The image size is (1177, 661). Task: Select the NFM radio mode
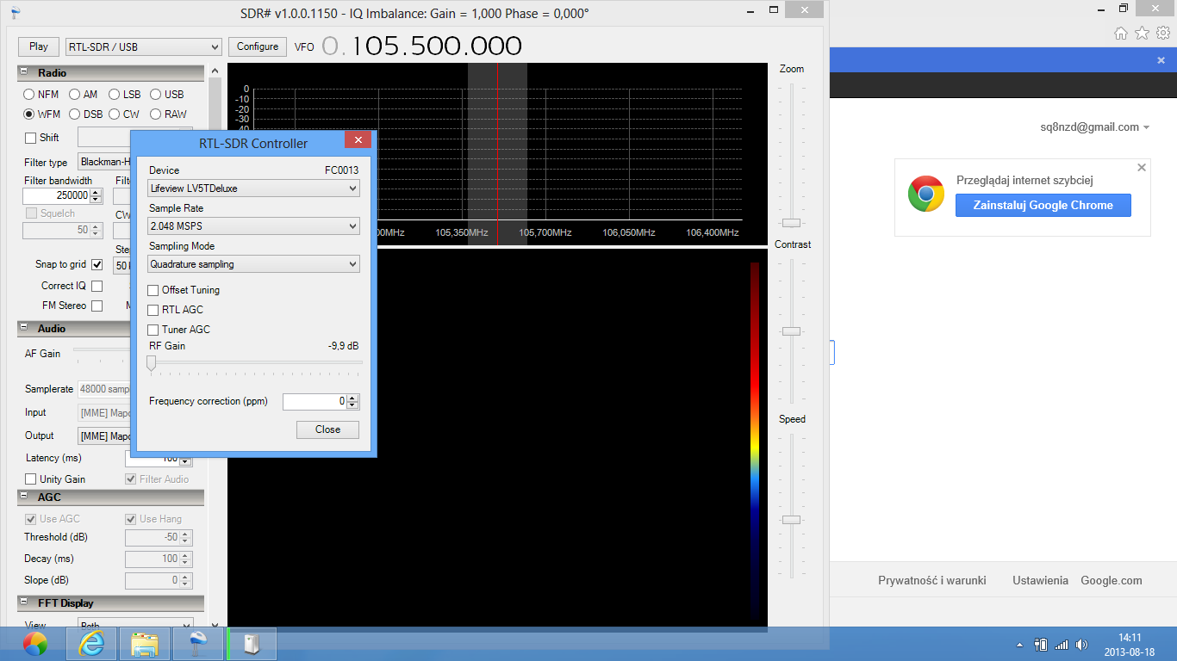tap(29, 95)
